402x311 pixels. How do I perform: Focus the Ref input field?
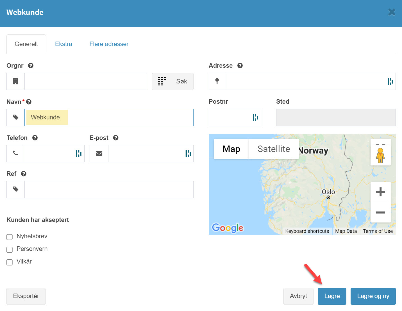[x=109, y=190]
